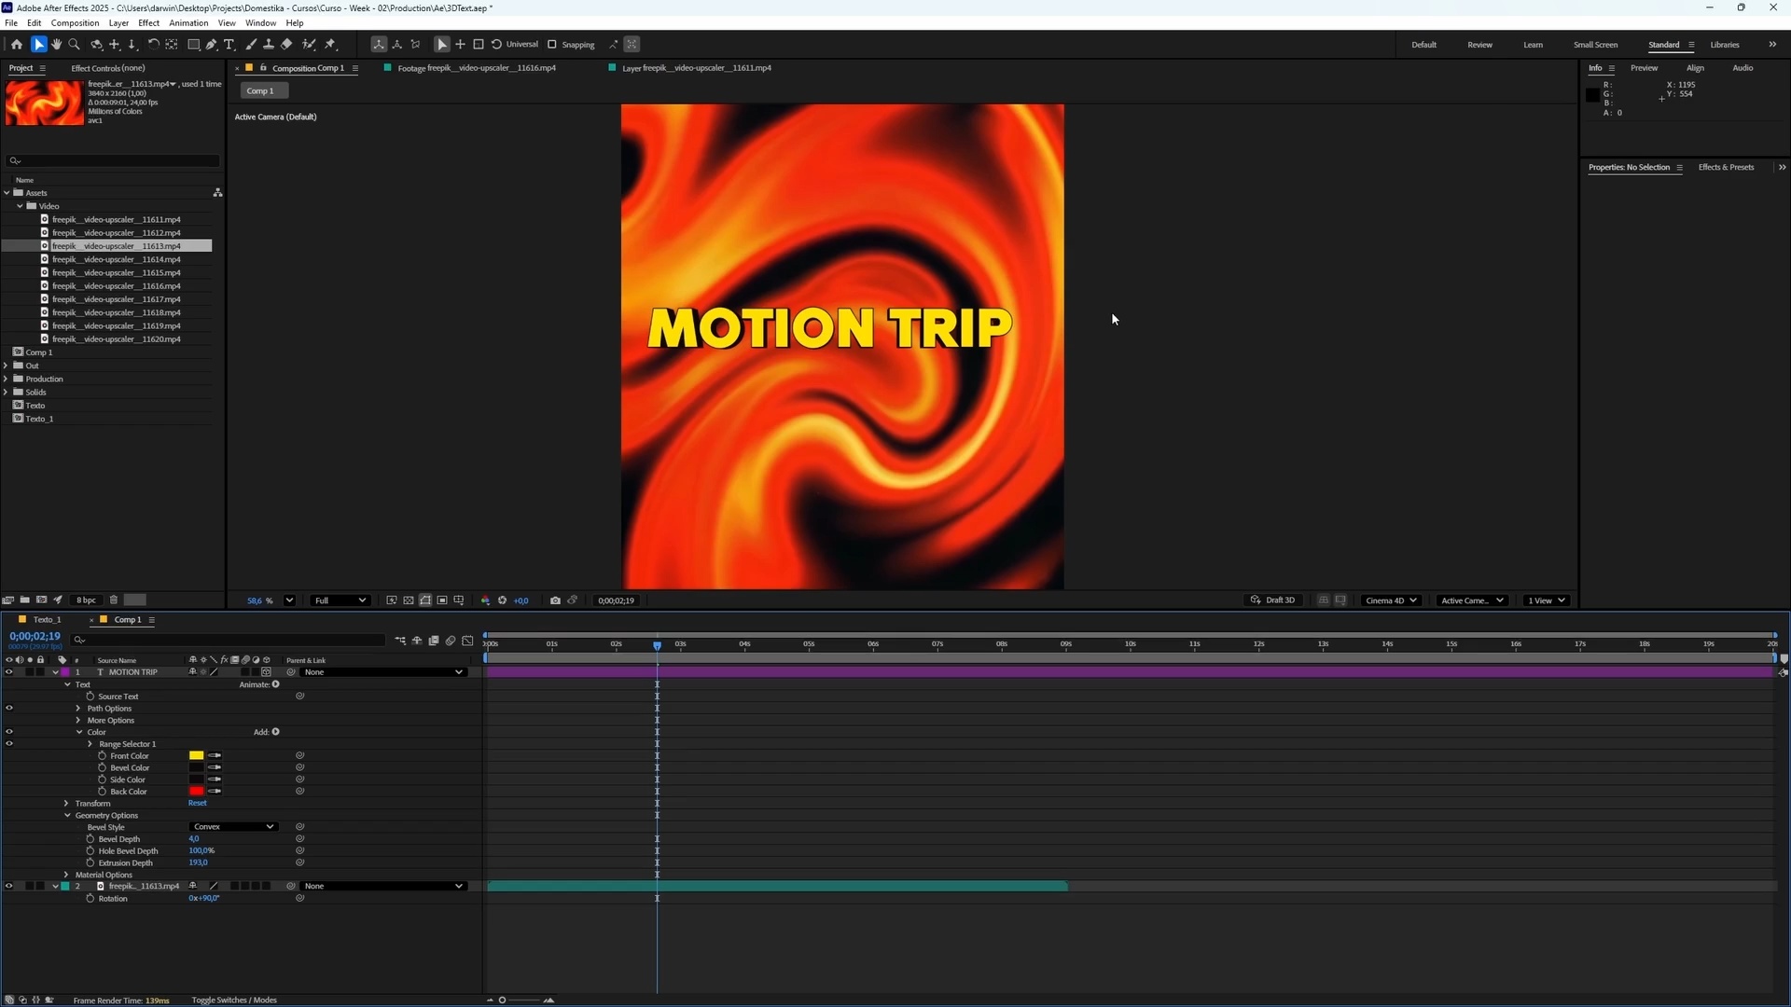Open the Bevel Style Convex dropdown

click(232, 827)
